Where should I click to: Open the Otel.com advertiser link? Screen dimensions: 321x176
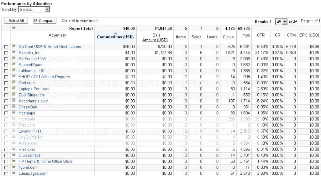coord(27,83)
